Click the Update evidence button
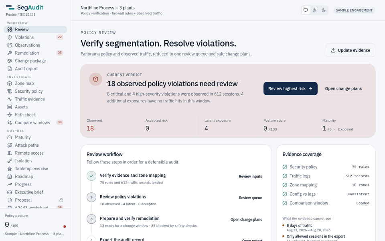 tap(351, 51)
